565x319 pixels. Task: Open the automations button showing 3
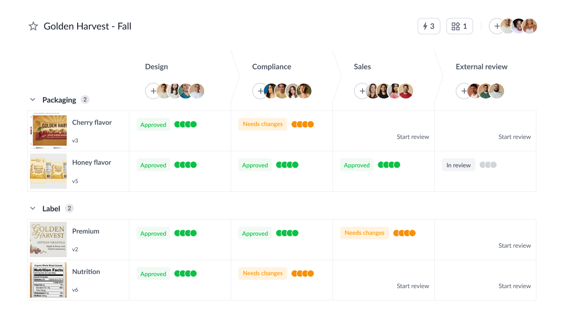[x=429, y=26]
